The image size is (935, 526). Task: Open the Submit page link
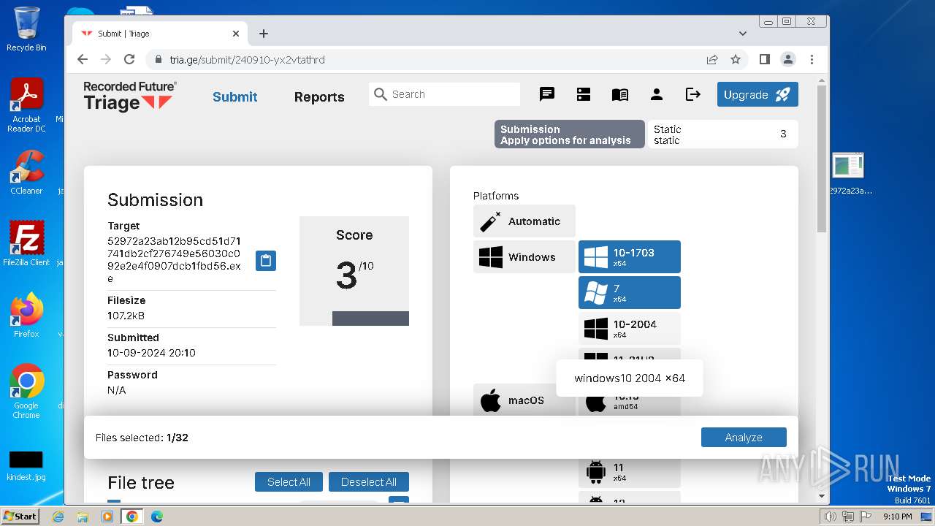click(x=234, y=96)
